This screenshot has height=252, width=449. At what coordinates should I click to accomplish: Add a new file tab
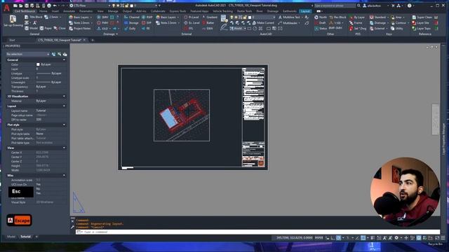pos(92,41)
